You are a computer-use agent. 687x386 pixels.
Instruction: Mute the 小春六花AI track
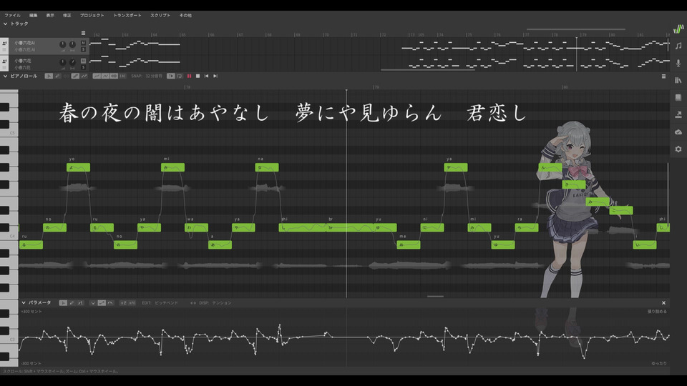coord(83,43)
